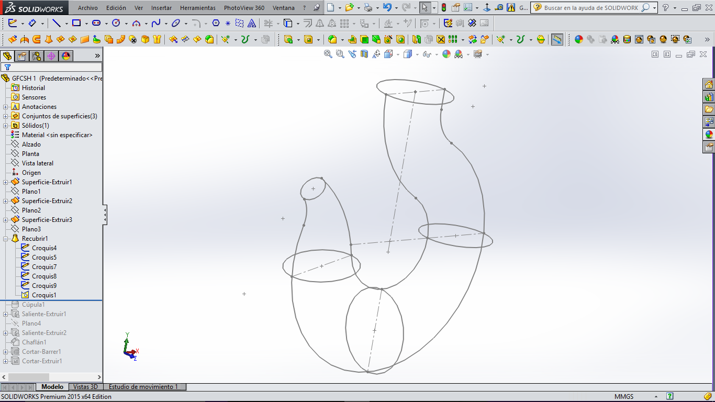
Task: Expand Conjuntos de superficies(3) node
Action: [x=6, y=116]
